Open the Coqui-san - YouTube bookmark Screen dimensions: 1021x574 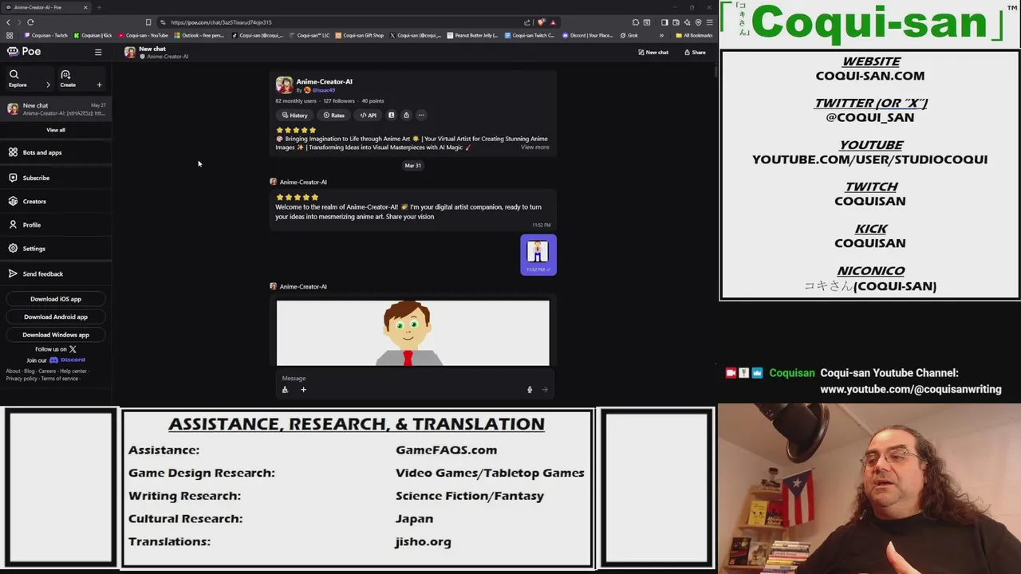[x=144, y=35]
